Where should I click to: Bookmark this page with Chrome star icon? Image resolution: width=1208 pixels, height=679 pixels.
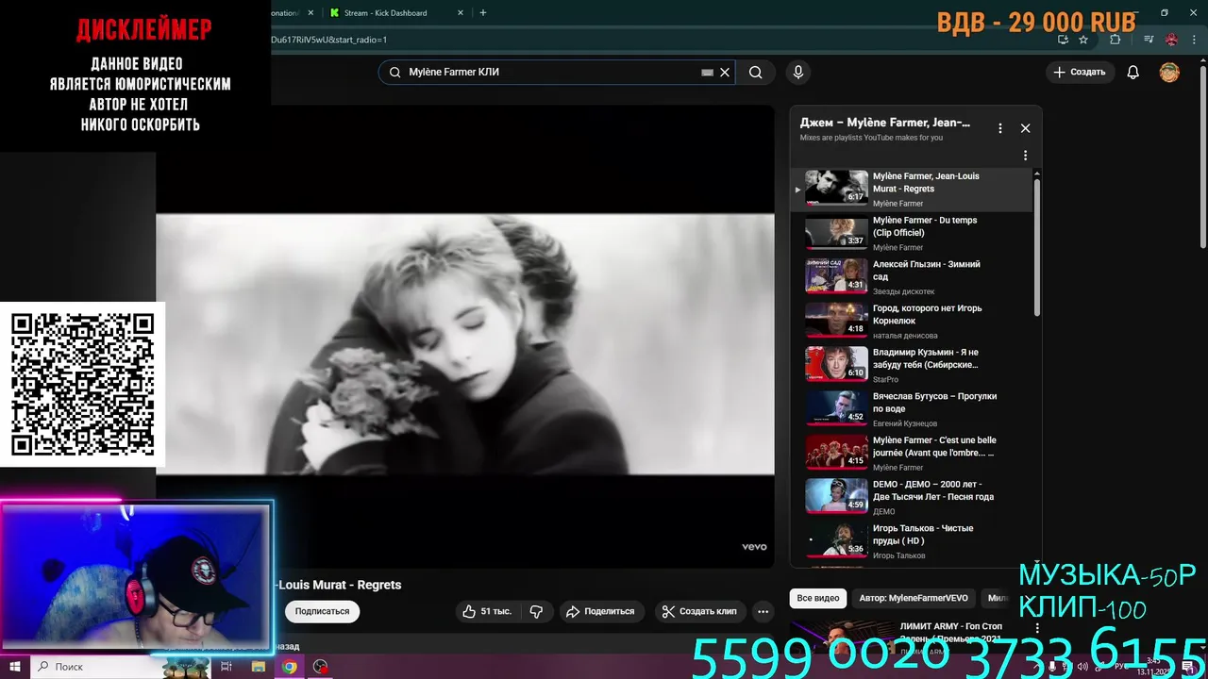coord(1083,40)
